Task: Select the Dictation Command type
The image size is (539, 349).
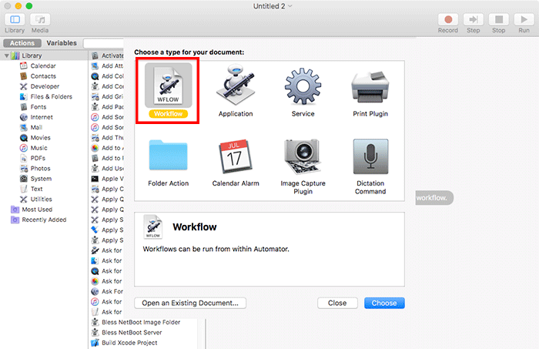Action: (370, 166)
